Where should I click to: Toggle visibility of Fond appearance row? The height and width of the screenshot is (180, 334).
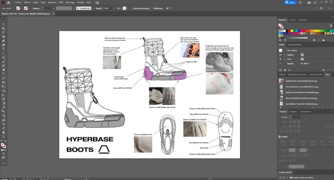tap(281, 58)
